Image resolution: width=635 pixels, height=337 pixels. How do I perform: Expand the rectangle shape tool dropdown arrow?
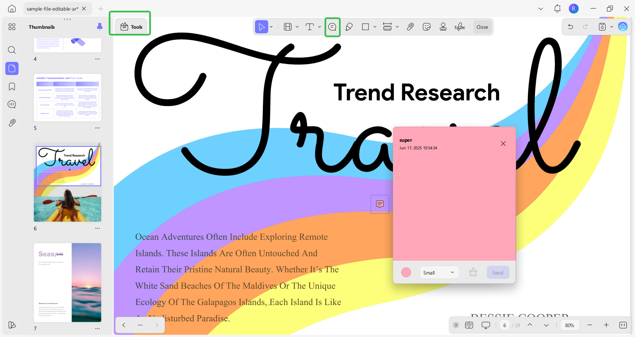375,27
